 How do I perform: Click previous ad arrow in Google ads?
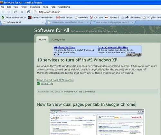(55, 54)
